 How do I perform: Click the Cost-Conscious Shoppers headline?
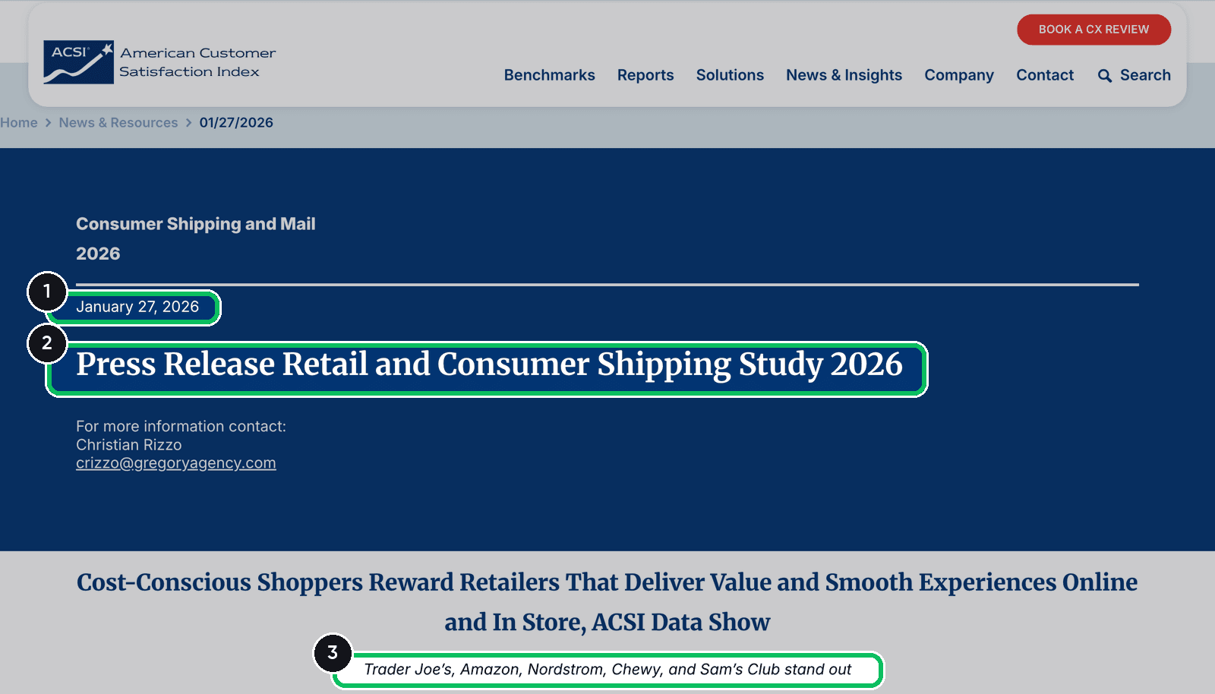click(x=607, y=602)
